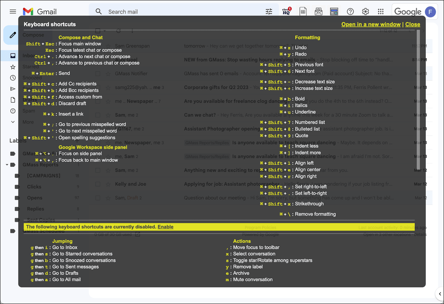Open search options filter icon
The height and width of the screenshot is (304, 444).
pos(269,12)
